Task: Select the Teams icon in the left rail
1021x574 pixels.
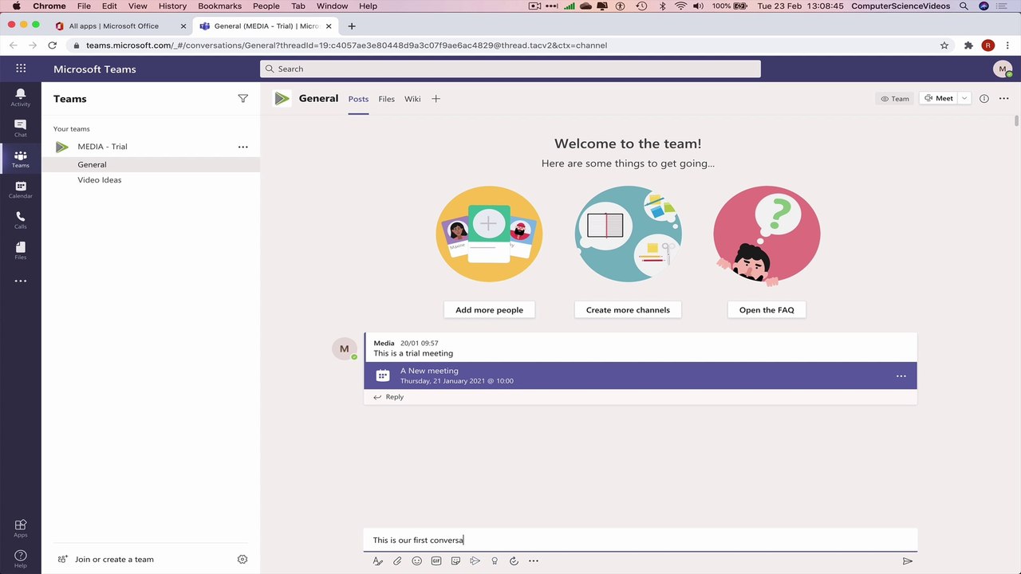Action: [x=21, y=159]
